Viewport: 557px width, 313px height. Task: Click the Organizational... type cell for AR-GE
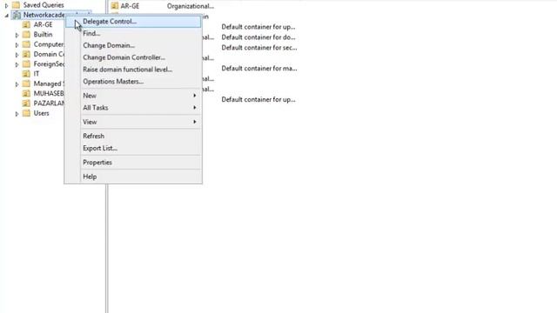[x=191, y=6]
